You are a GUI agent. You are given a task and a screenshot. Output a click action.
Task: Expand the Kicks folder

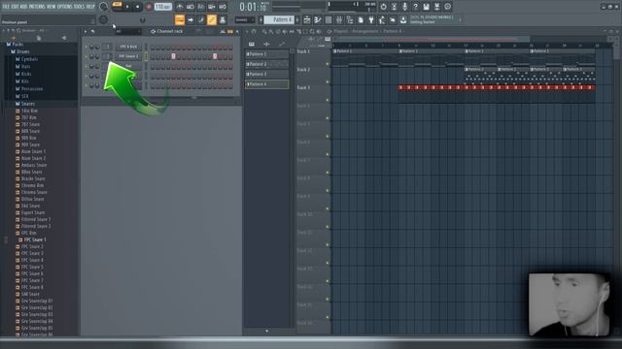point(23,74)
